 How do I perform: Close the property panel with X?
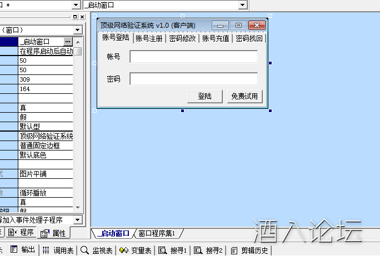pyautogui.click(x=82, y=17)
